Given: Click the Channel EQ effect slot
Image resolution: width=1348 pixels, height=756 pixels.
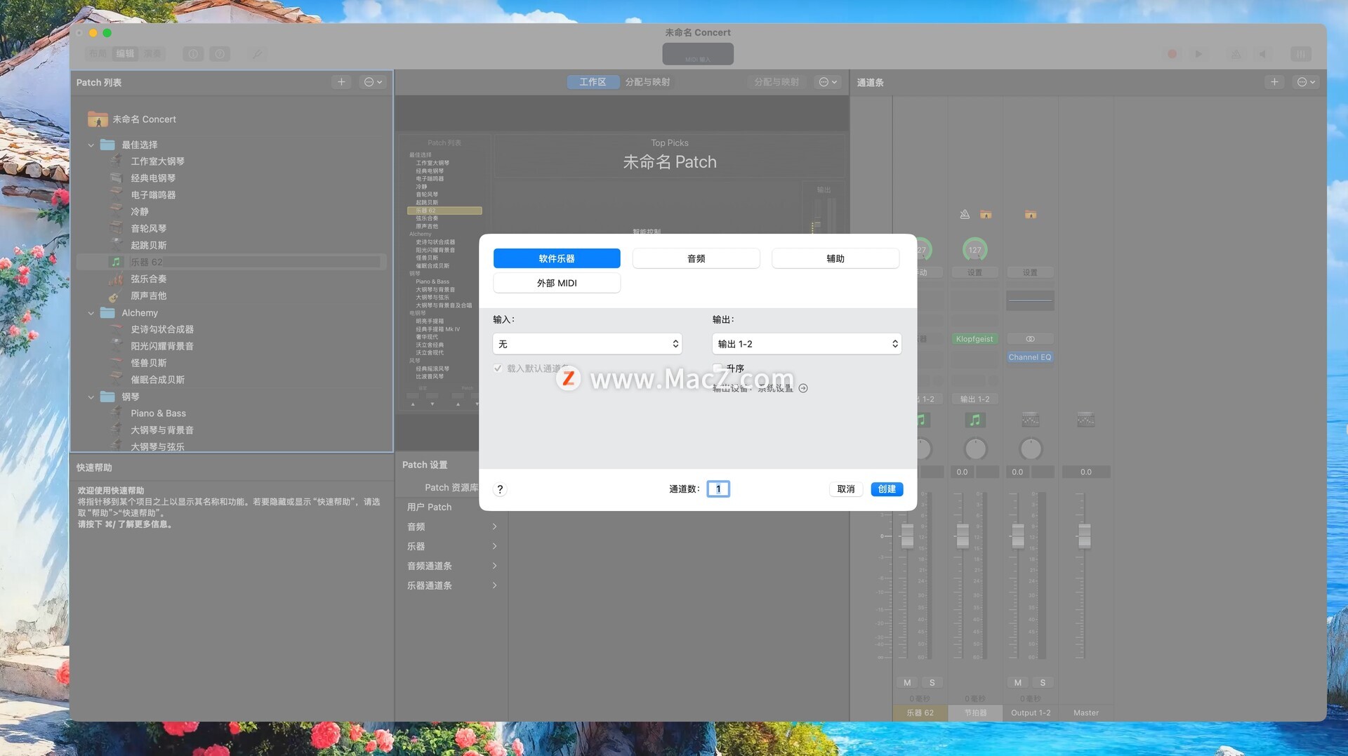Looking at the screenshot, I should [x=1030, y=357].
